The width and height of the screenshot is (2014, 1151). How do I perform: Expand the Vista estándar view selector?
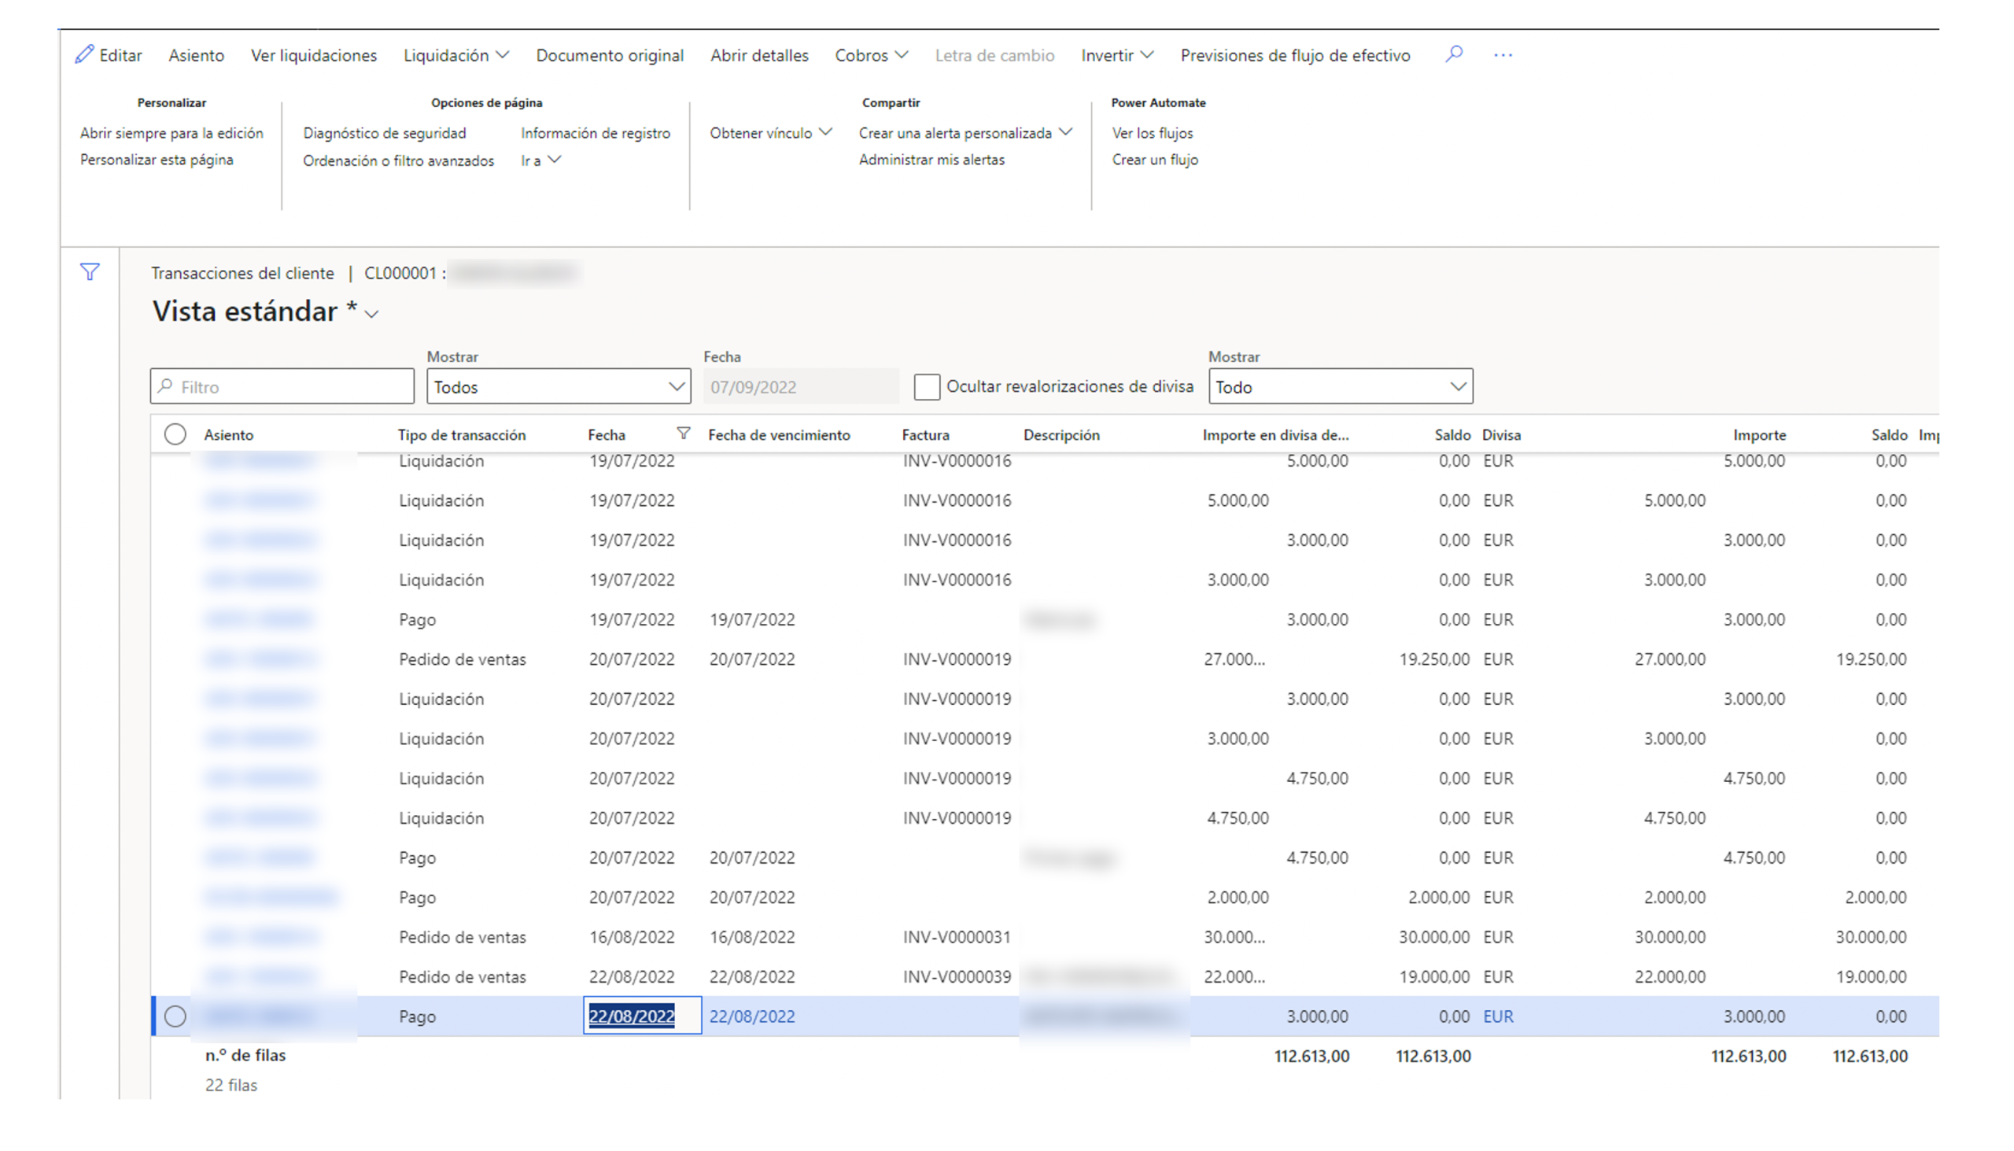coord(371,314)
